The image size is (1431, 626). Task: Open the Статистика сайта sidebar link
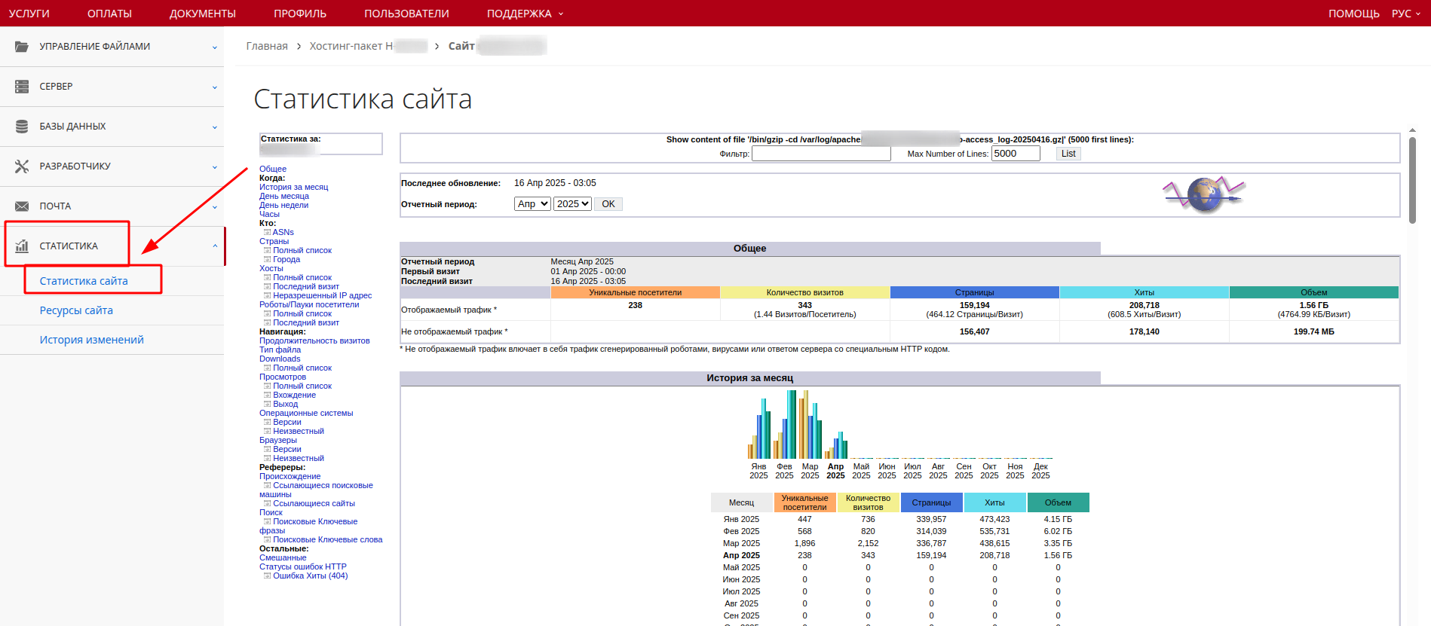(84, 281)
